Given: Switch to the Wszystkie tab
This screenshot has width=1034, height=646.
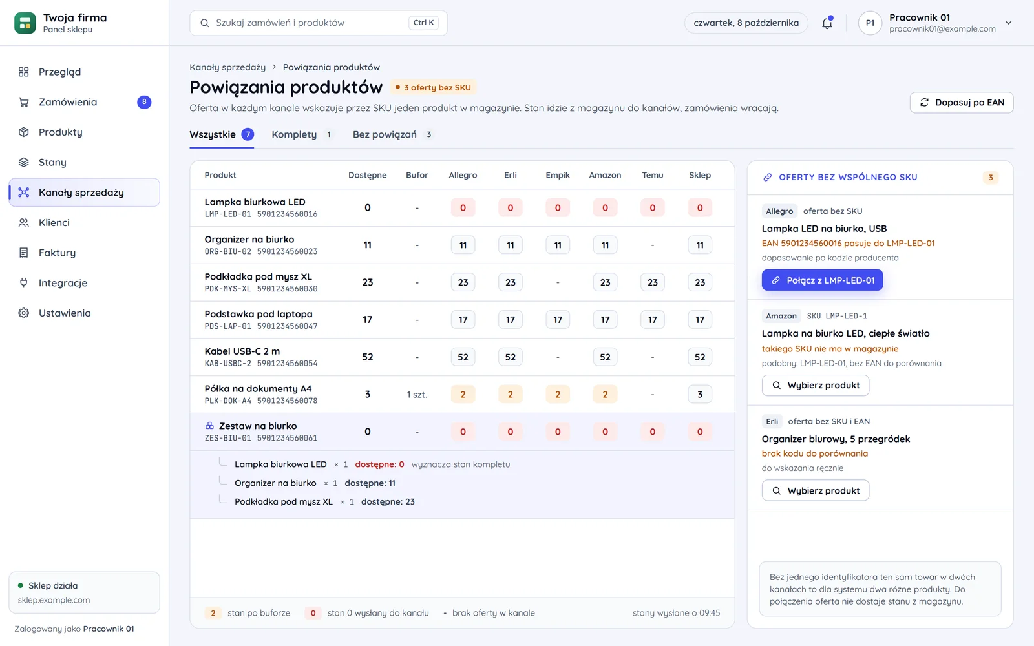Looking at the screenshot, I should pos(221,134).
